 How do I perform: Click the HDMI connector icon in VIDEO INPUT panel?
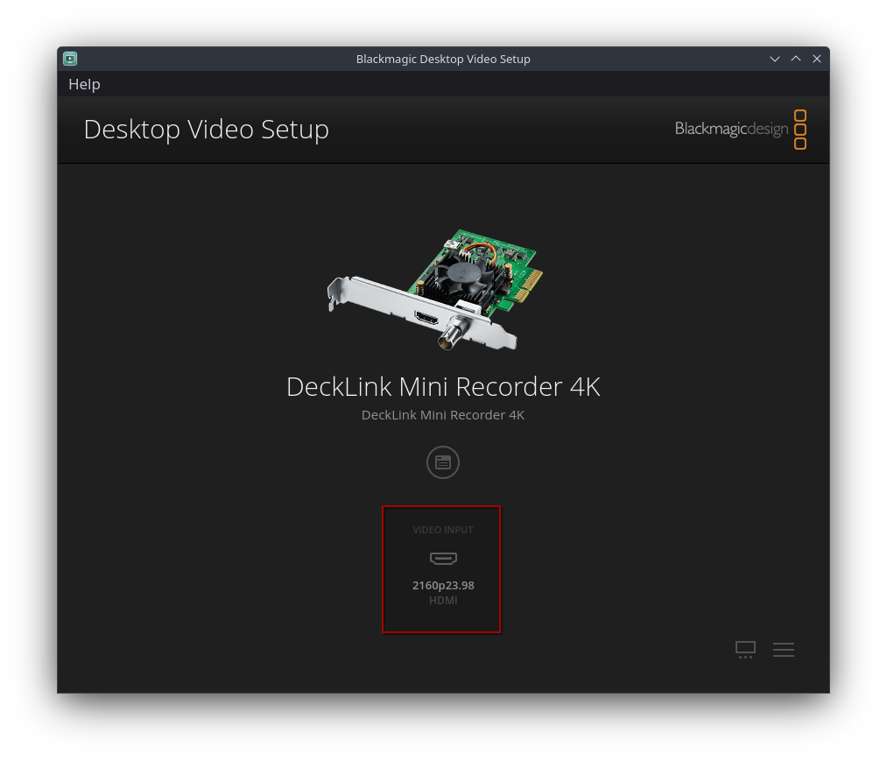click(442, 558)
